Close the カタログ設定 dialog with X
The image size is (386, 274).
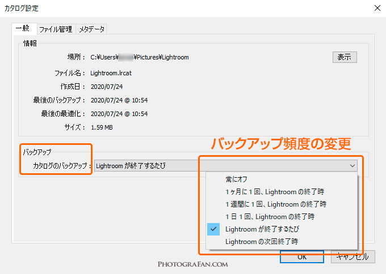(377, 8)
